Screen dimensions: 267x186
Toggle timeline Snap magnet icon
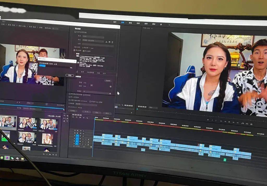pos(76,117)
